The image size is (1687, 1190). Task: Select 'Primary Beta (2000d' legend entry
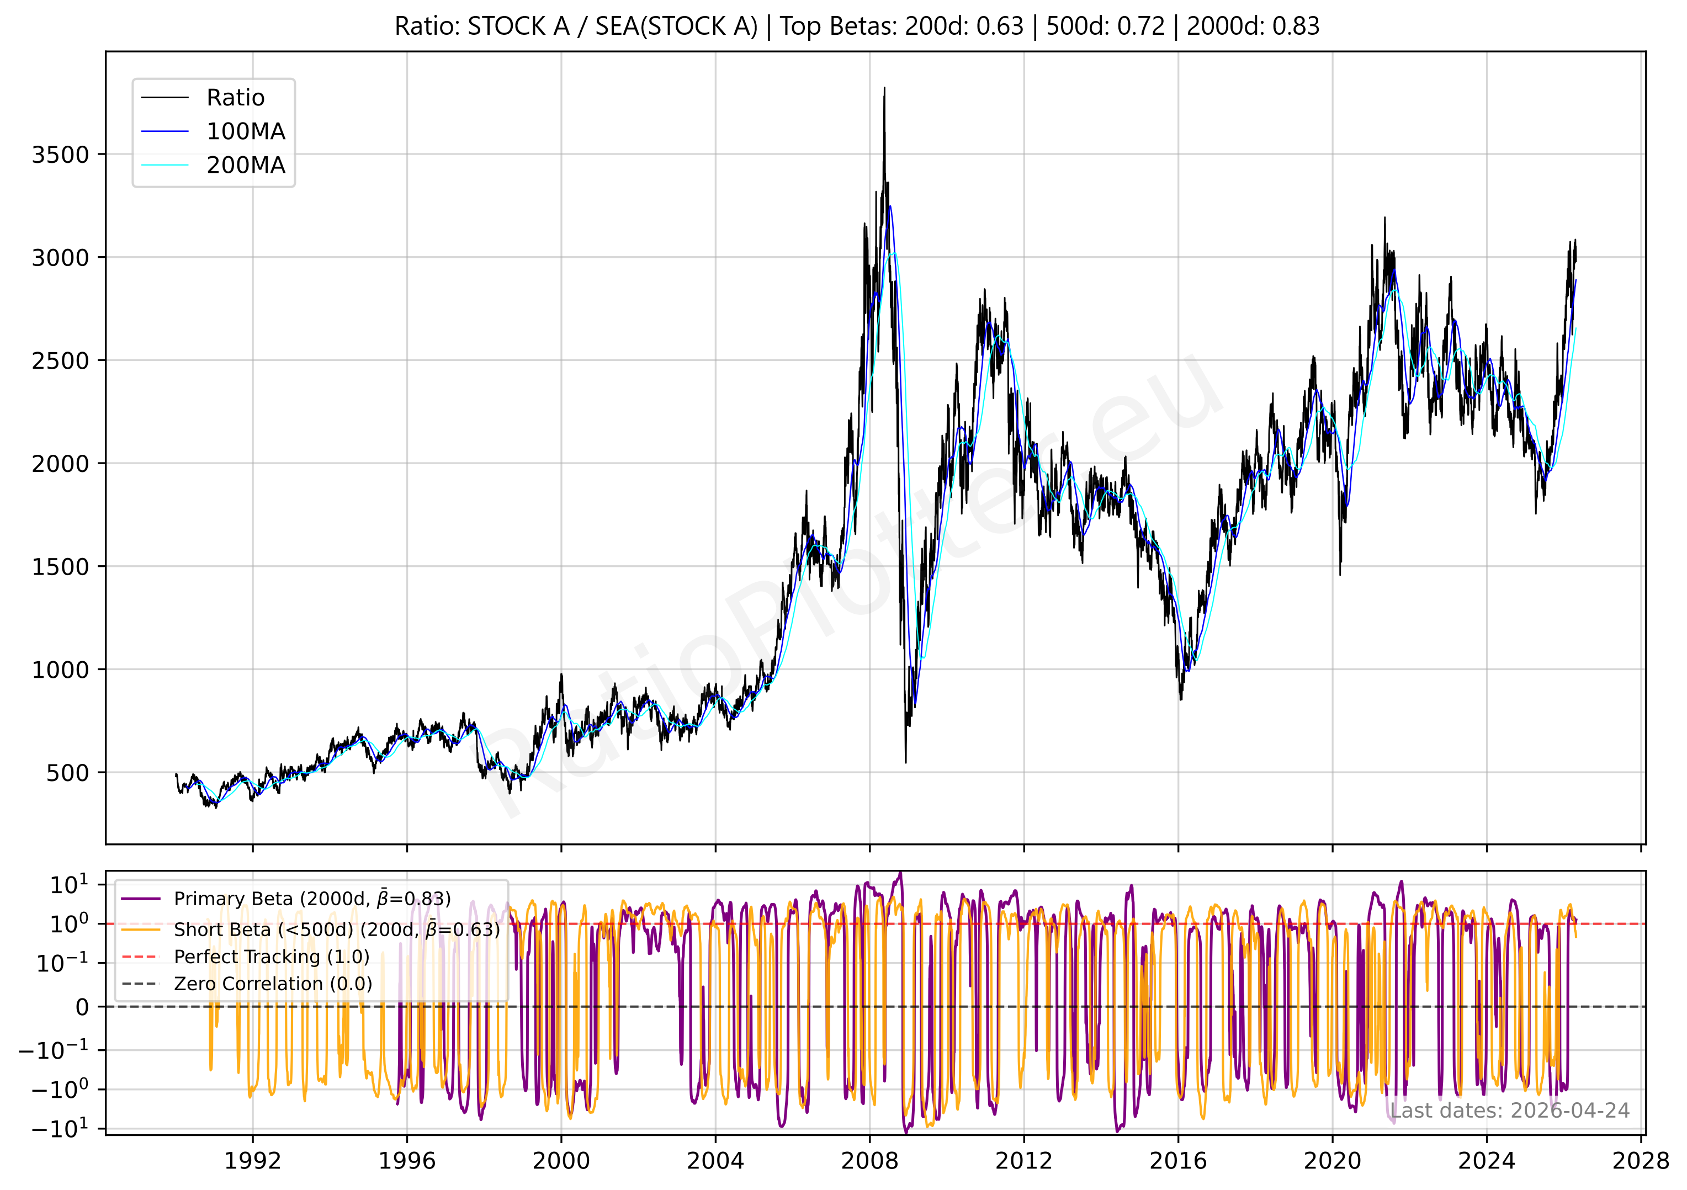pos(312,899)
